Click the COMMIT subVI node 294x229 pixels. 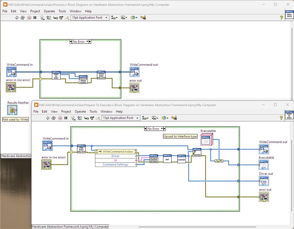(181, 159)
